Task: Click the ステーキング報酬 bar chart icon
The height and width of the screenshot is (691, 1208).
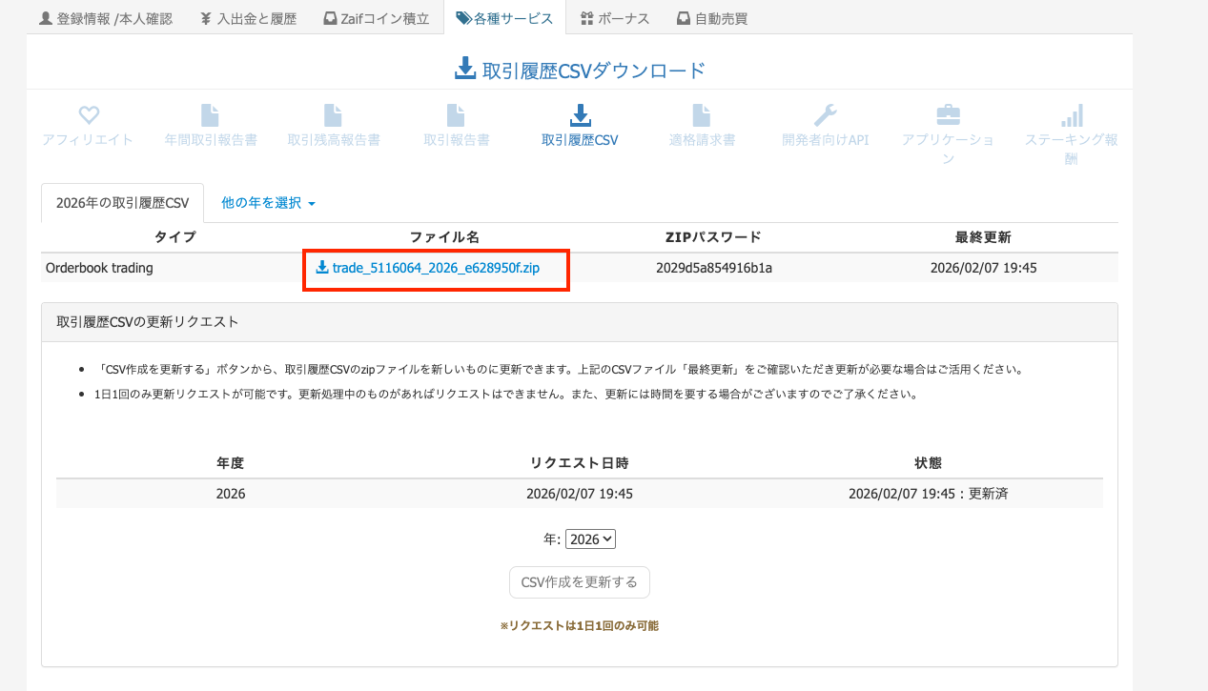Action: click(1072, 116)
